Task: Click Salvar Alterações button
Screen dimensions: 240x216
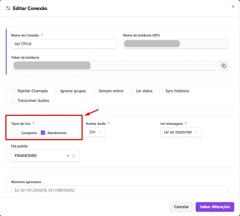Action: coord(215,207)
